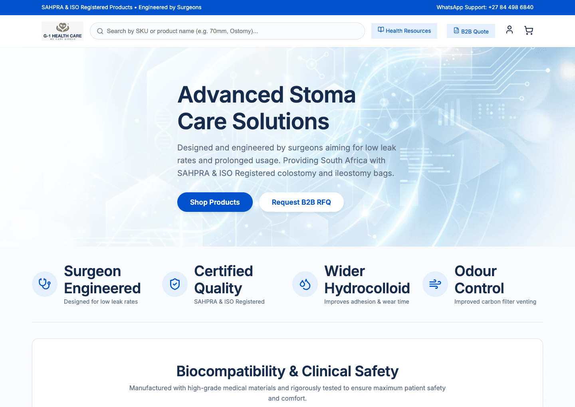The image size is (575, 407).
Task: Click the 'Surgeon Engineered' heading
Action: 102,279
